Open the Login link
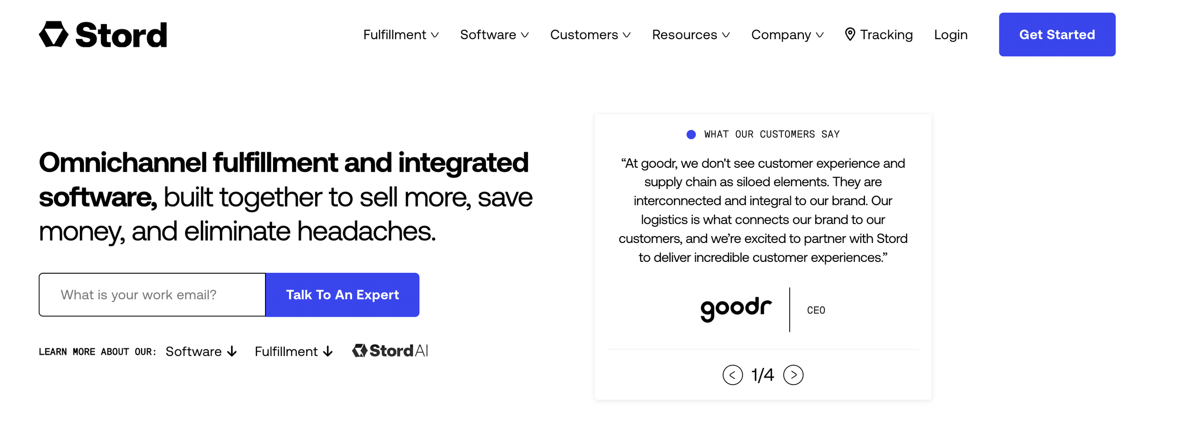Image resolution: width=1183 pixels, height=433 pixels. coord(951,35)
